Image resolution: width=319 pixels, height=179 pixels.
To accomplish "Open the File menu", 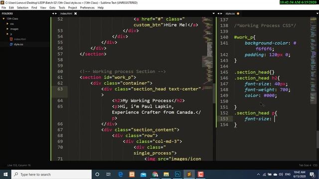I will (x=3, y=7).
